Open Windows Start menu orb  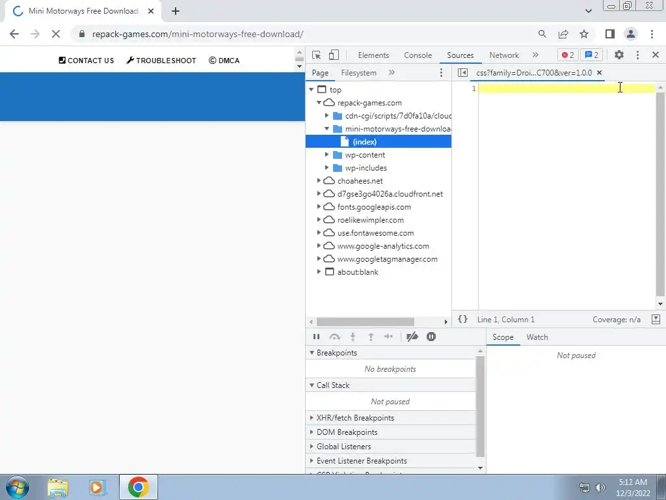click(18, 487)
